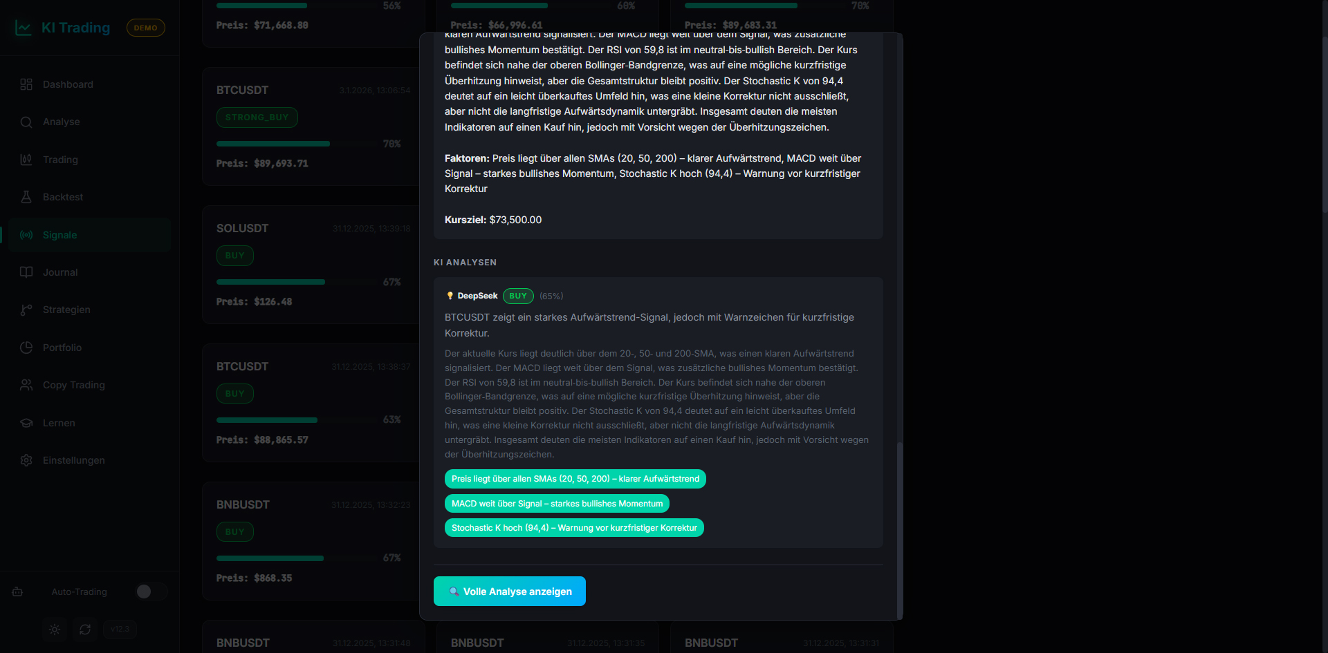Enable the Auto-Trading toggle
The width and height of the screenshot is (1328, 653).
tap(150, 592)
